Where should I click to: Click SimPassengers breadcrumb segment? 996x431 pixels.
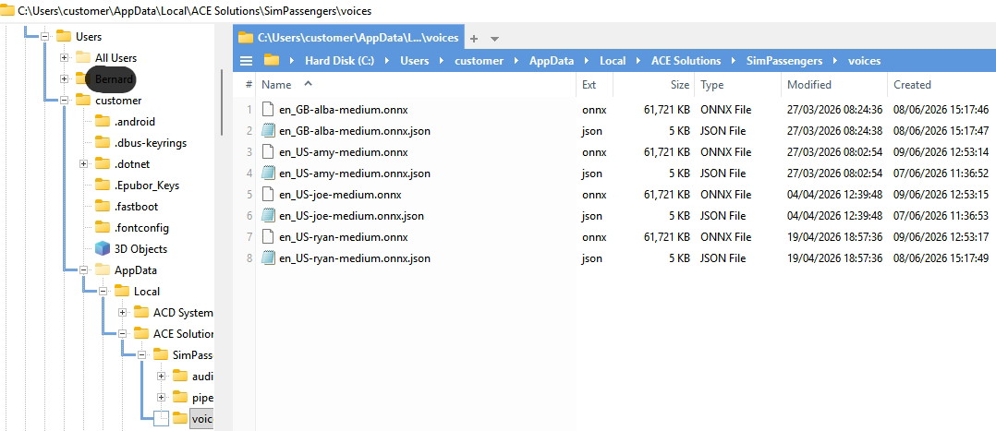pos(784,61)
